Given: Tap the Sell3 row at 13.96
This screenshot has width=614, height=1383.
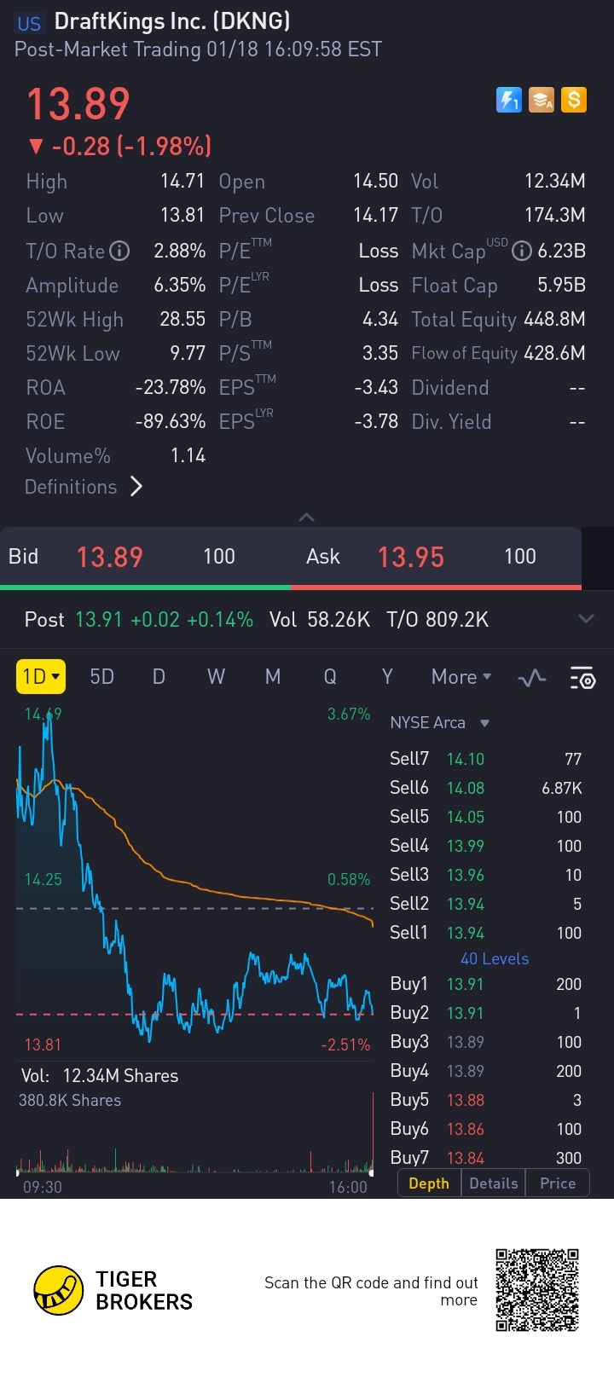Looking at the screenshot, I should (x=486, y=875).
